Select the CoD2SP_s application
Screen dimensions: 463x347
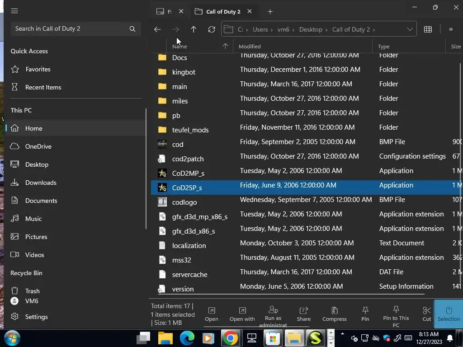(x=307, y=188)
